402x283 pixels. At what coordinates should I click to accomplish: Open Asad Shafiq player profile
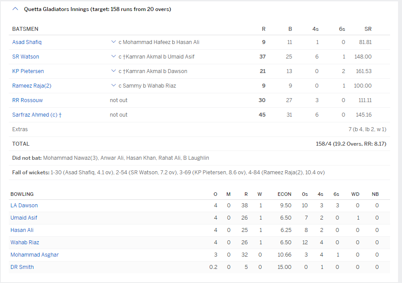click(x=27, y=42)
